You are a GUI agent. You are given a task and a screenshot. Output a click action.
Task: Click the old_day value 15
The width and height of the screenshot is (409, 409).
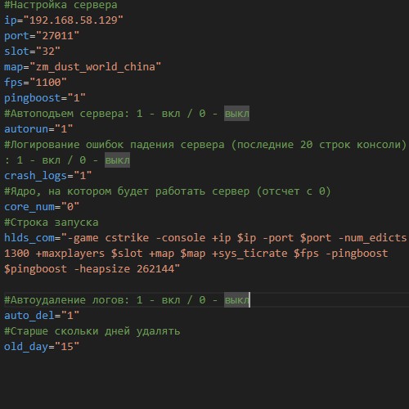coord(67,347)
